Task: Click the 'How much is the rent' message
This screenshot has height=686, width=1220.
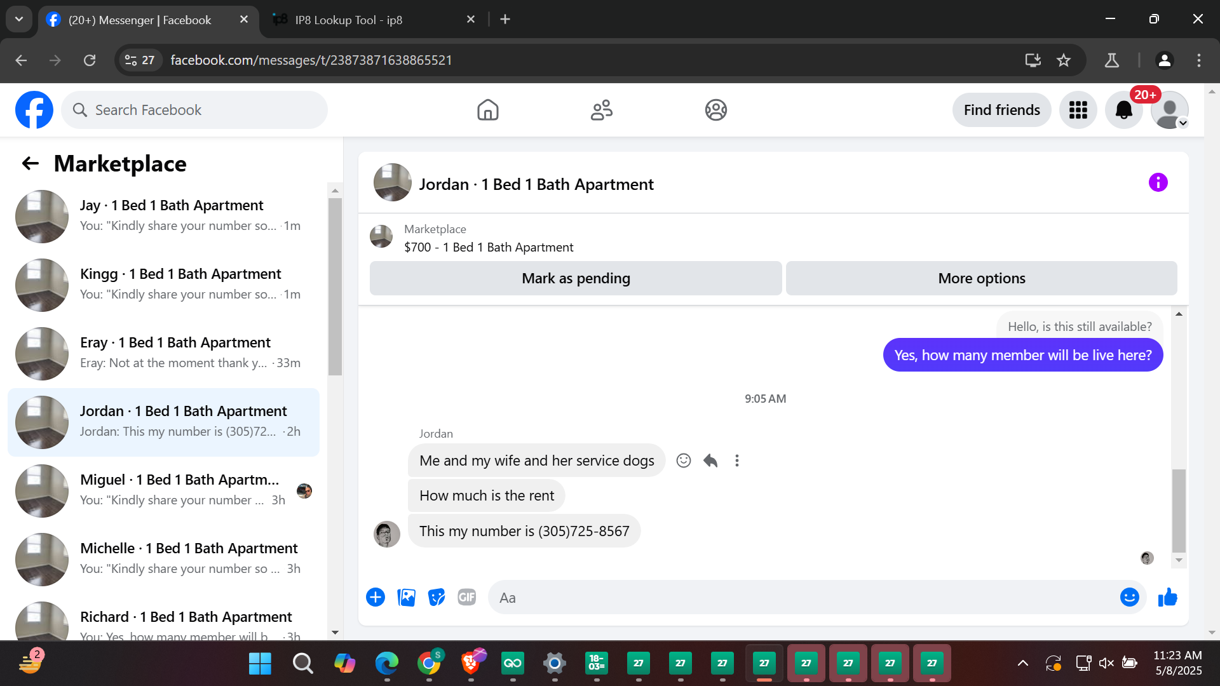Action: tap(487, 495)
